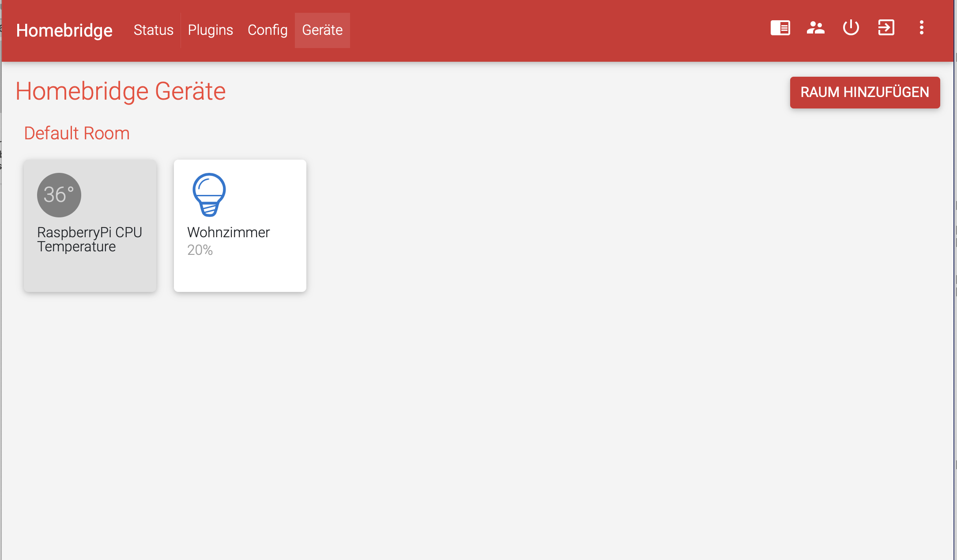Open the Status tab
The image size is (957, 560).
click(153, 30)
